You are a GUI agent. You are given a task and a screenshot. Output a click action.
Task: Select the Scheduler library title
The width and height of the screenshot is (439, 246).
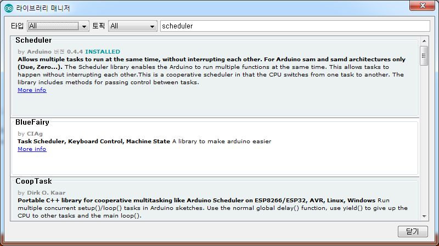pyautogui.click(x=33, y=40)
